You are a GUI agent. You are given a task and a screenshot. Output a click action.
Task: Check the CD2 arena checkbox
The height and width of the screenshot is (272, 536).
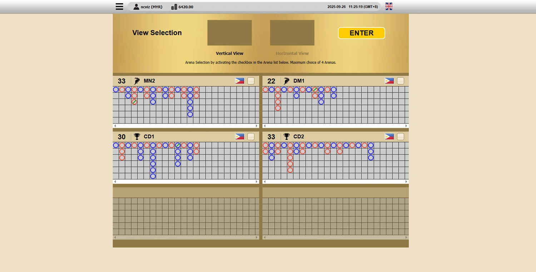401,137
